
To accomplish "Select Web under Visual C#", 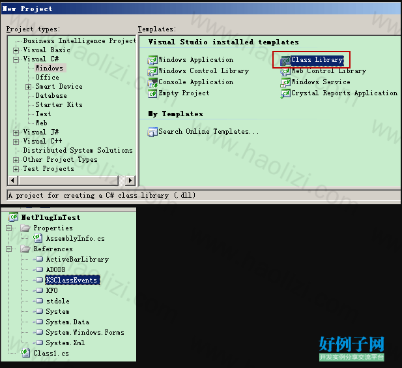I will point(41,123).
